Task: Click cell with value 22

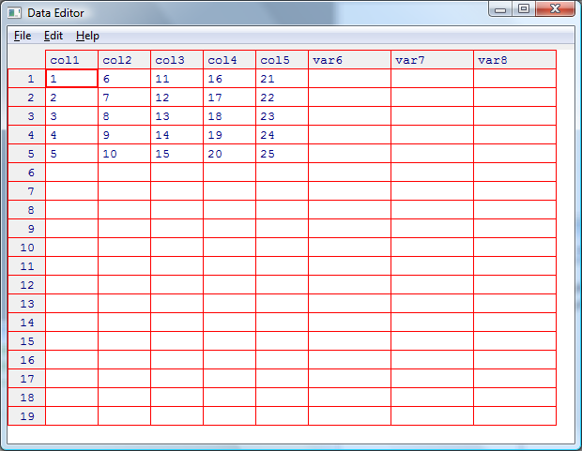Action: coord(282,98)
